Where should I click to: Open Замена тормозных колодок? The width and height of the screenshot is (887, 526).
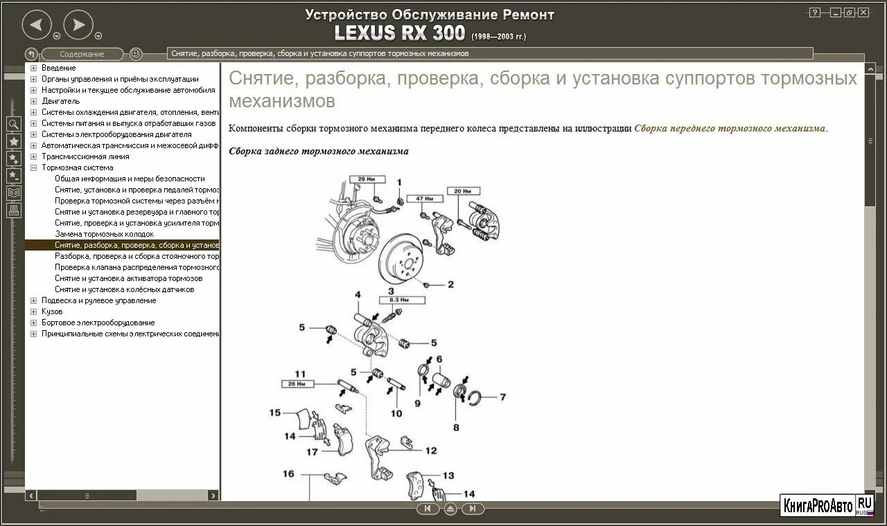tap(104, 234)
